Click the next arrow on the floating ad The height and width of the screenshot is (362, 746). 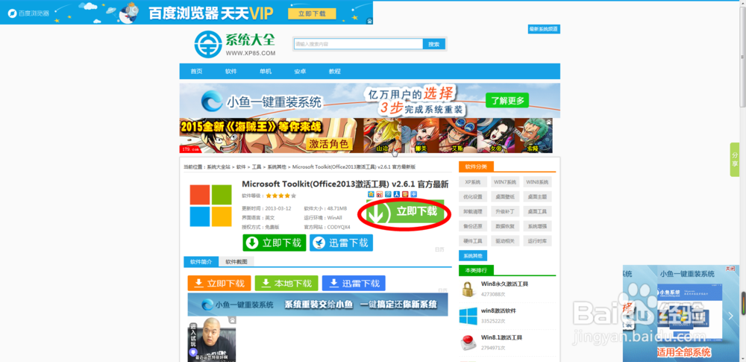[x=731, y=315]
